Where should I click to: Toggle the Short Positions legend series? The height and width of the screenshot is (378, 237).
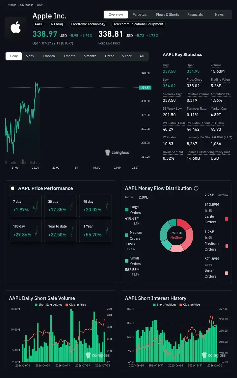coord(165,305)
